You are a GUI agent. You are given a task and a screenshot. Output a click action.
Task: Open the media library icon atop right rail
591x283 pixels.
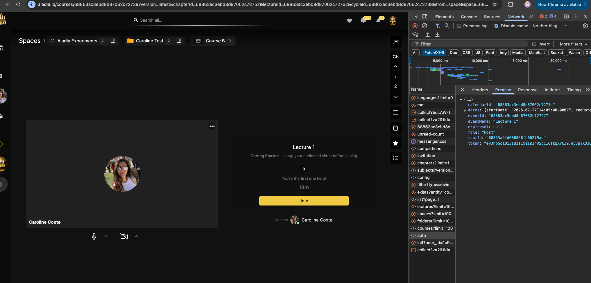click(396, 42)
